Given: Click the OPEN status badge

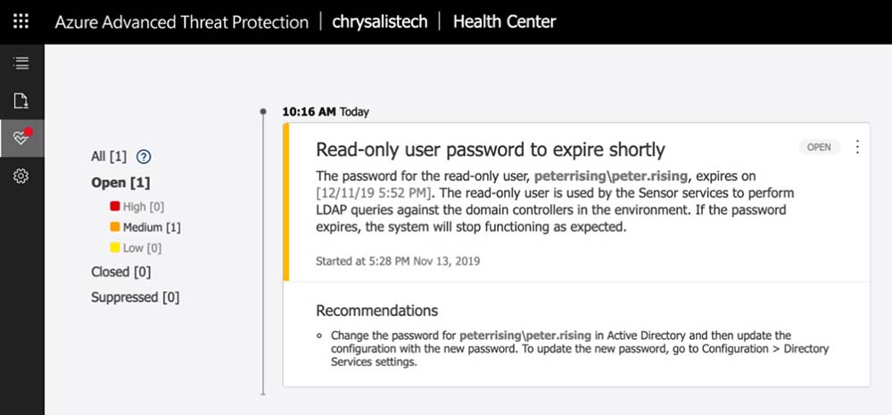Looking at the screenshot, I should (x=819, y=147).
